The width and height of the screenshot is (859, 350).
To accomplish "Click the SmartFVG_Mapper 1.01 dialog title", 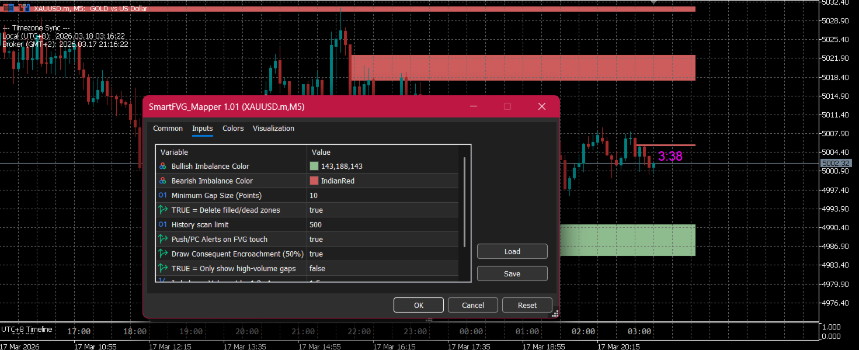I will click(227, 107).
